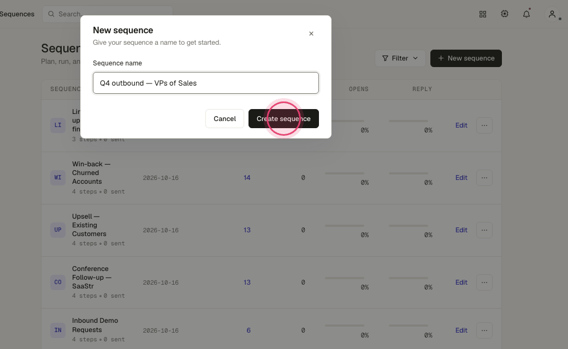This screenshot has width=568, height=349.
Task: Click date 2026-10-16 in Win-back row
Action: pos(161,178)
